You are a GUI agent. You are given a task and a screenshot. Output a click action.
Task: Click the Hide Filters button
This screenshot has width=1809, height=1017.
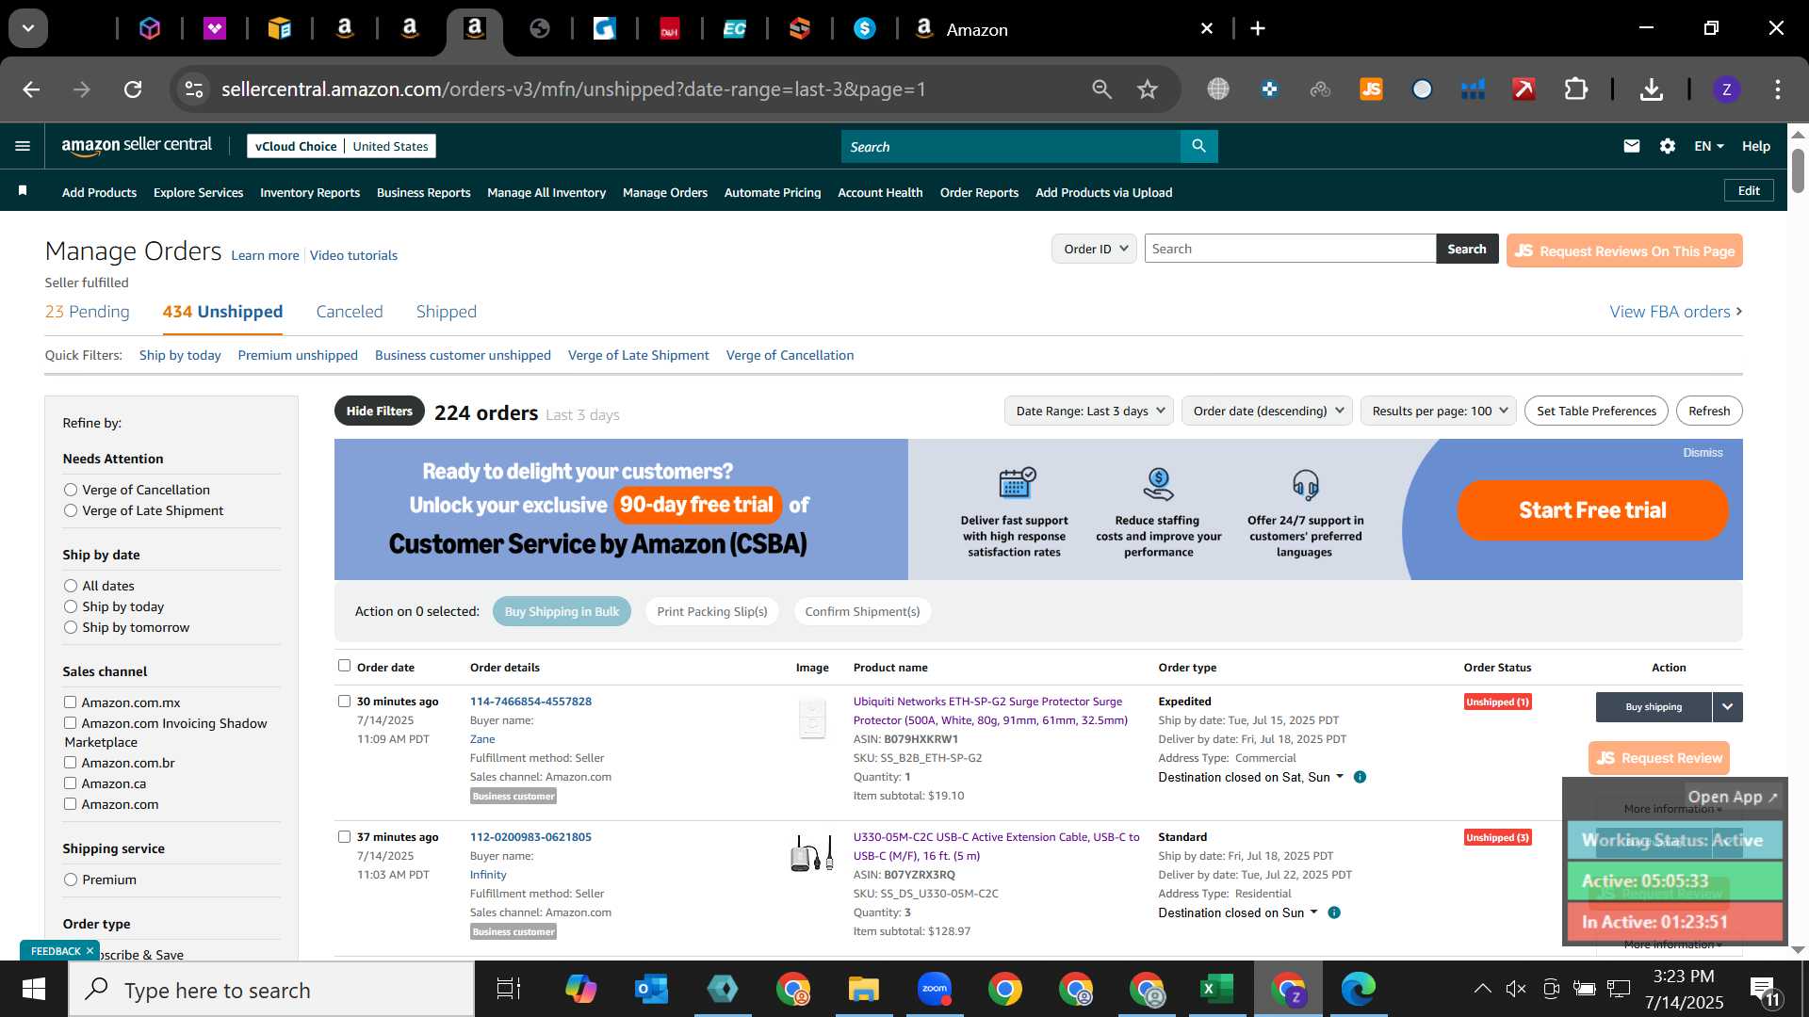pos(379,411)
